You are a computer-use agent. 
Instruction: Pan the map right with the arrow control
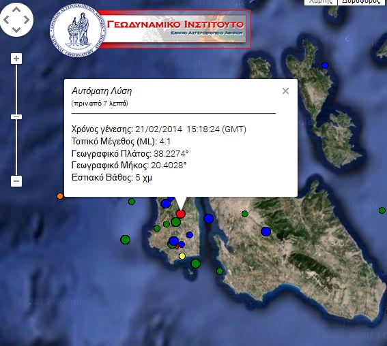26,20
